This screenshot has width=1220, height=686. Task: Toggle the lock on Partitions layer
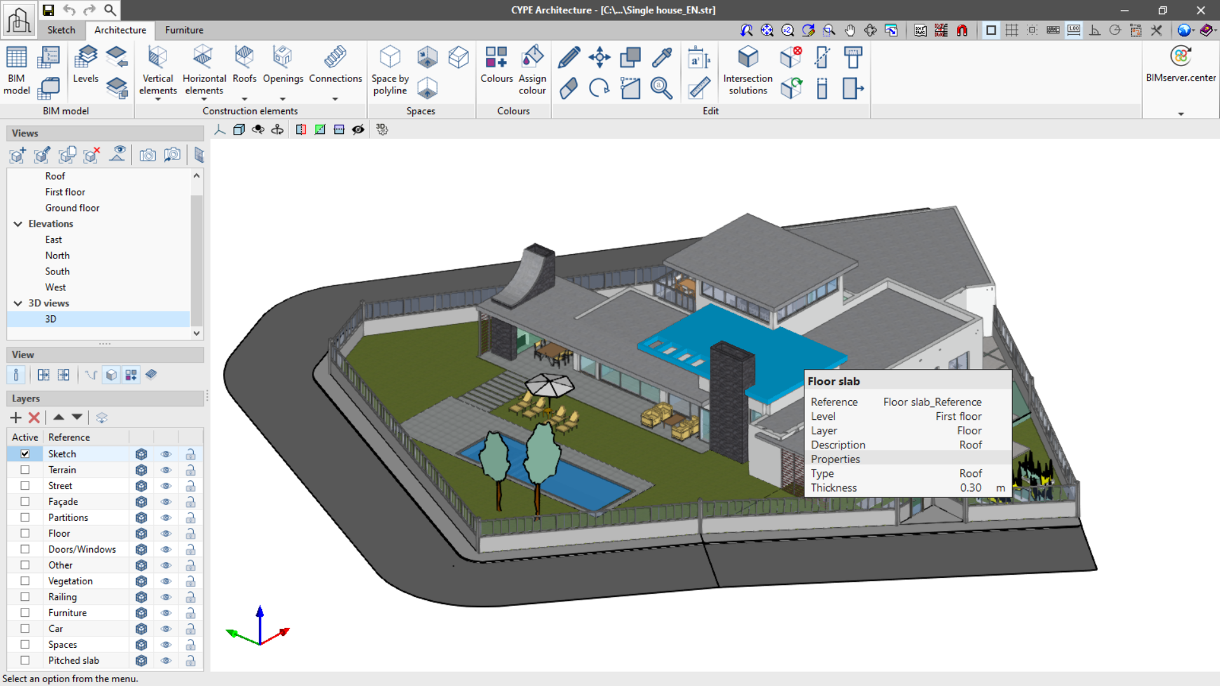point(190,518)
